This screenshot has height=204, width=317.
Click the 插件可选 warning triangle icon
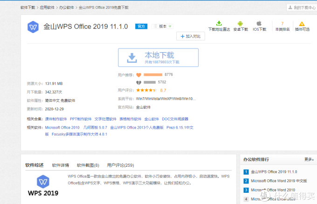[x=302, y=23]
